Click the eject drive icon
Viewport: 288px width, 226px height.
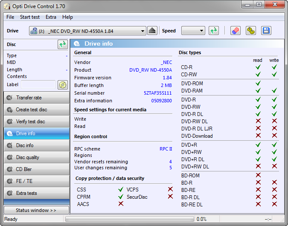(x=152, y=31)
